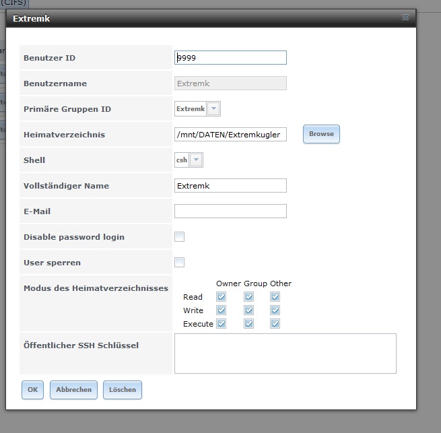The width and height of the screenshot is (441, 433).
Task: Select the Primäre Gruppen ID combo box value
Action: 191,108
